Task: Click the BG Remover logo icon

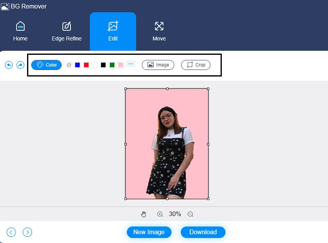Action: click(6, 6)
